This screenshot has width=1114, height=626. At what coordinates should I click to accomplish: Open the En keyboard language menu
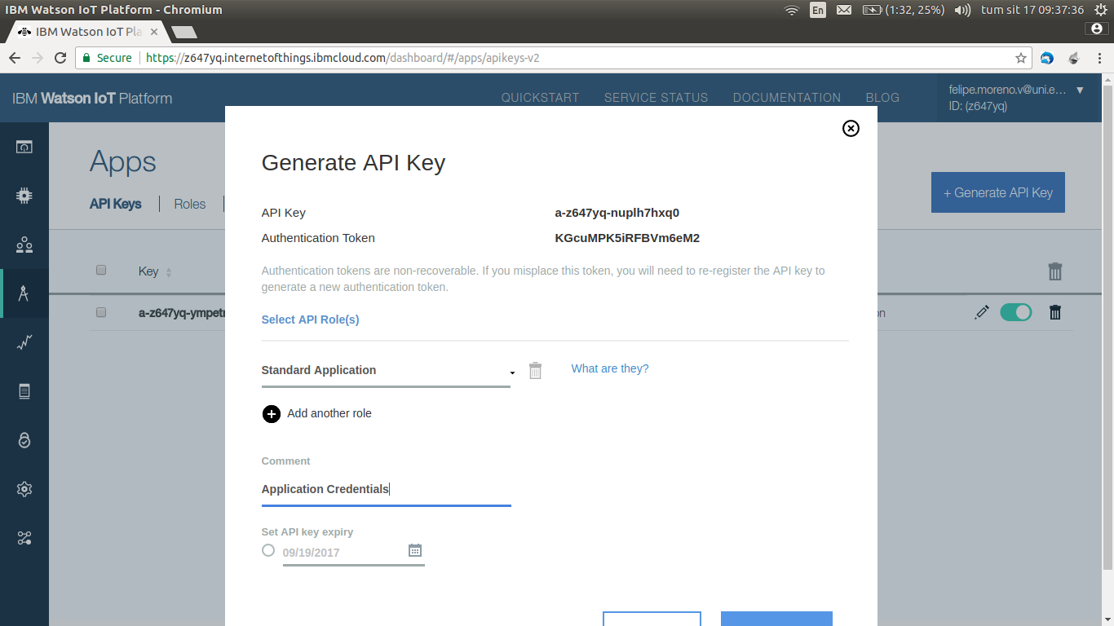[817, 10]
